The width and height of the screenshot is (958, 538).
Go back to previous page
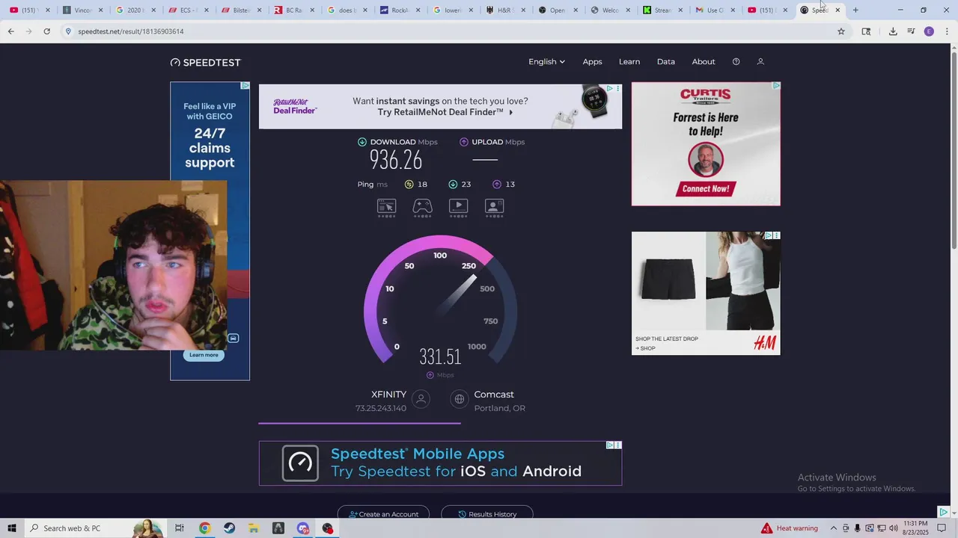pyautogui.click(x=10, y=31)
